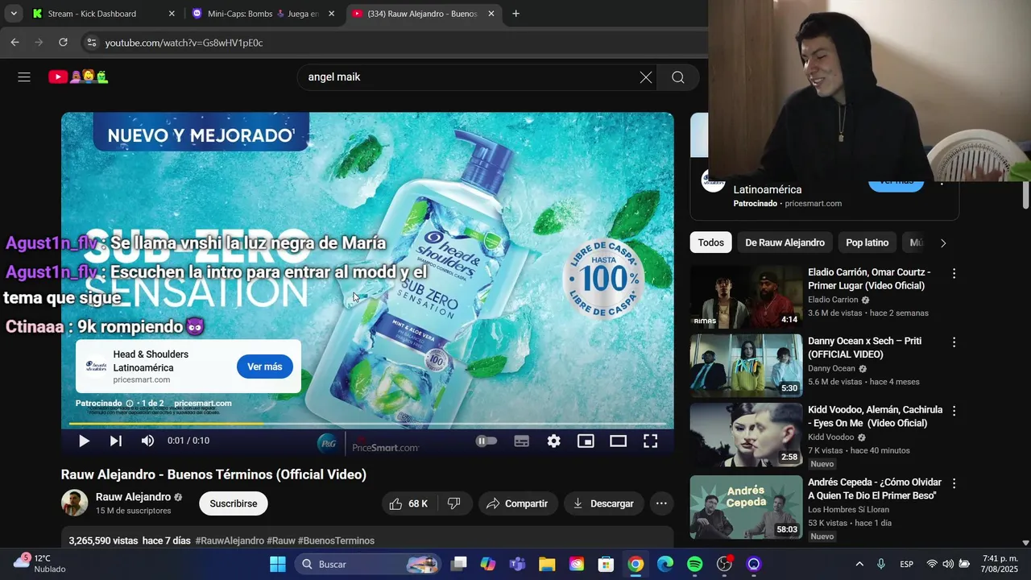This screenshot has height=580, width=1031.
Task: Skip to the next video
Action: pos(116,441)
